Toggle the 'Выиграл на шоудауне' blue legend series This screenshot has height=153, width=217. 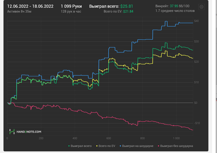[x=136, y=146]
